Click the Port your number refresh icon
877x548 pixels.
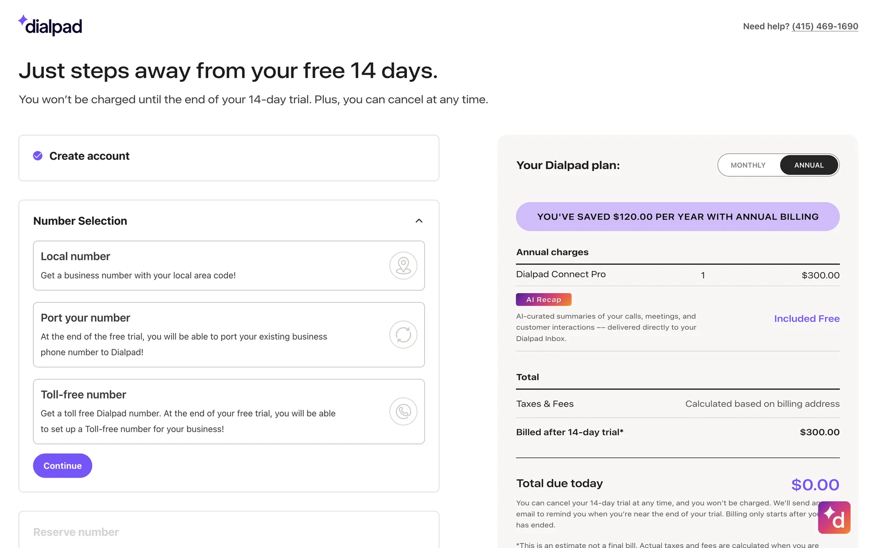point(403,335)
